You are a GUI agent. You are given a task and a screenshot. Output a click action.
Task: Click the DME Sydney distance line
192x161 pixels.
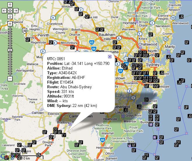click(x=72, y=105)
